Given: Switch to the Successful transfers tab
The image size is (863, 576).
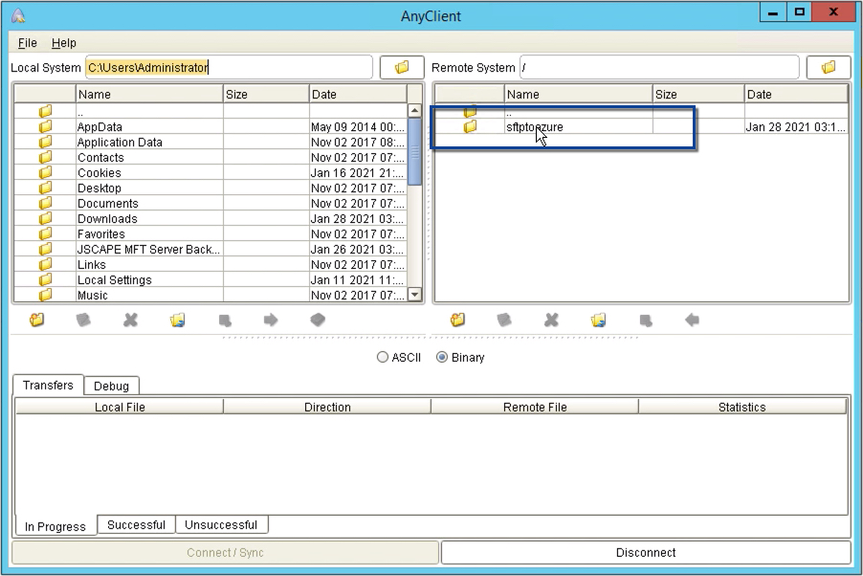Looking at the screenshot, I should (x=136, y=524).
